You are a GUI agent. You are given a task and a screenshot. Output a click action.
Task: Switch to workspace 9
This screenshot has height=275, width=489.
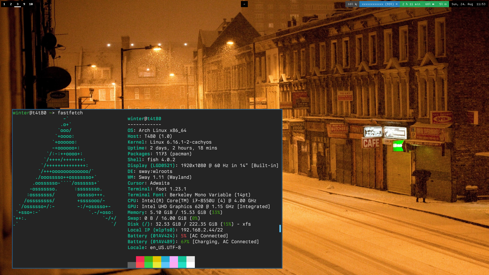pos(24,4)
